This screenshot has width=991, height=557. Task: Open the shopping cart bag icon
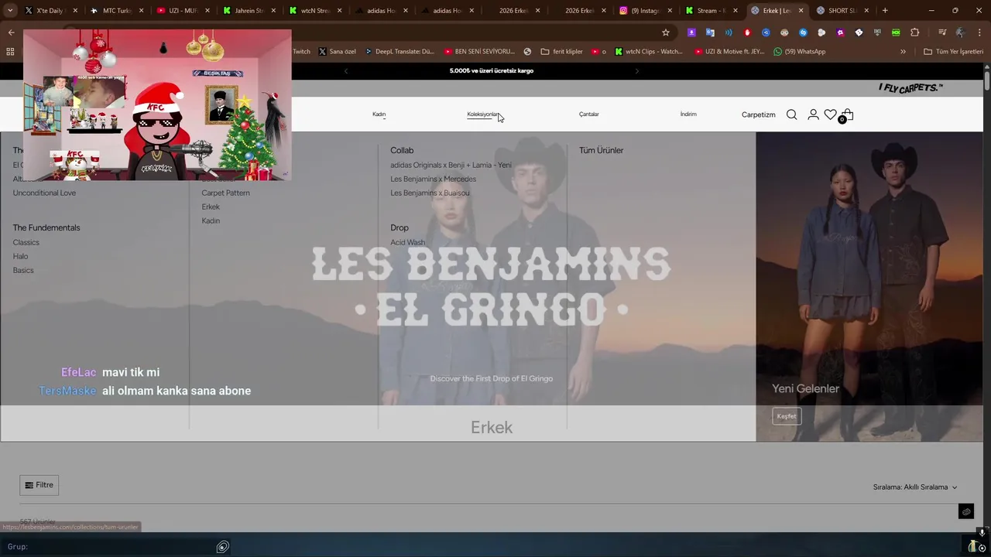click(847, 115)
